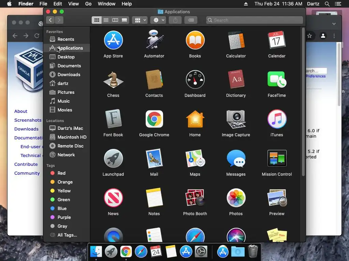The height and width of the screenshot is (261, 349).
Task: Select the Dictionary app icon
Action: coord(236,80)
